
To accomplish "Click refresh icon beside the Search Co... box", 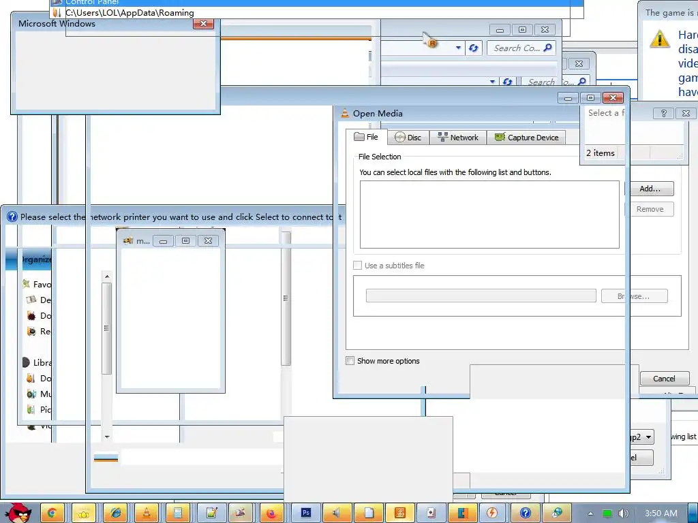I will (x=473, y=48).
